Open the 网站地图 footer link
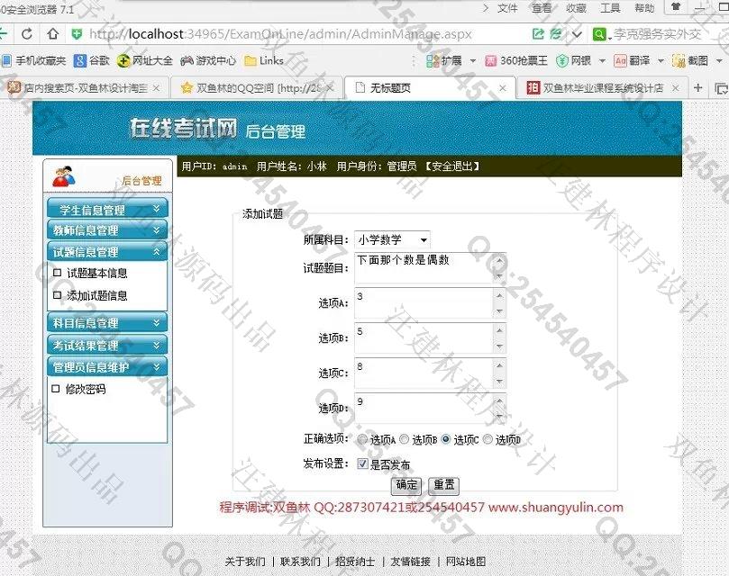Viewport: 729px width, 576px height. (x=465, y=562)
